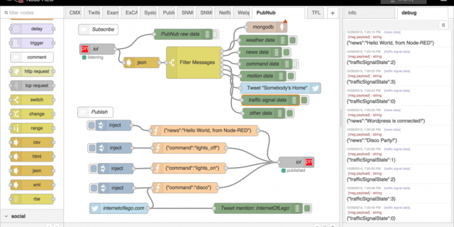
Task: Toggle the other data debug output
Action: click(x=290, y=113)
